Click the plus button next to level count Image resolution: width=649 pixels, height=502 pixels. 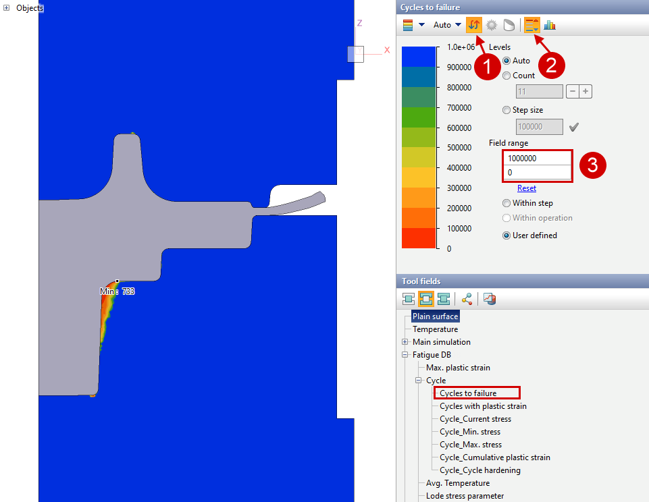585,91
